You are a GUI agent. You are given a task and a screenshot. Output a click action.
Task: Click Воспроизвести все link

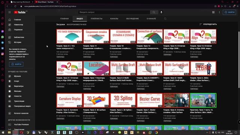click(x=76, y=24)
